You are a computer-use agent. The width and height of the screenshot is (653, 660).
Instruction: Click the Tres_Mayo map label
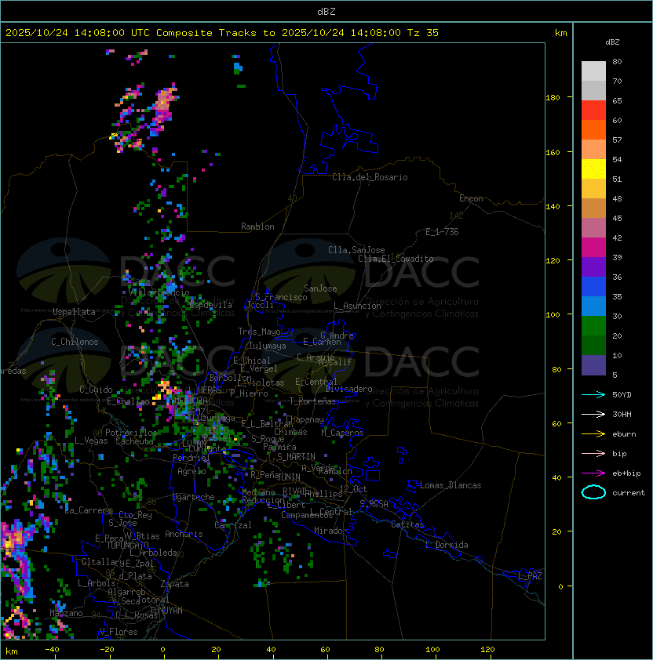[x=259, y=332]
